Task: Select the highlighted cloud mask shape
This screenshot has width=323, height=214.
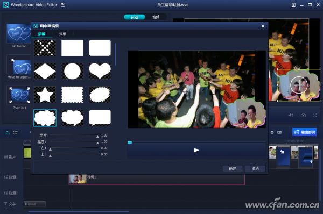Action: (45, 118)
